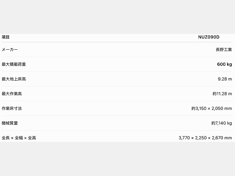
Task: Click the 3,770 overall length number
Action: pos(184,138)
